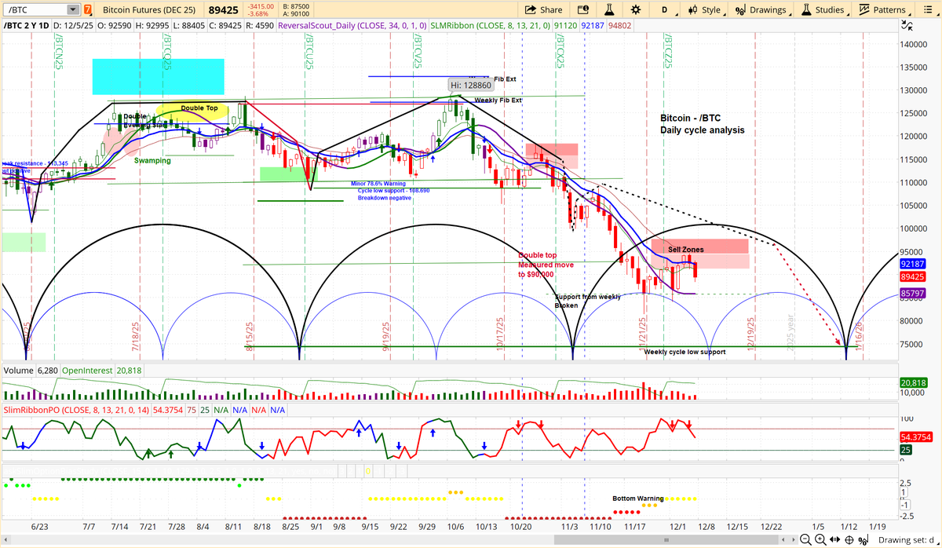Click the orange symbol link number 7 icon

pyautogui.click(x=87, y=10)
